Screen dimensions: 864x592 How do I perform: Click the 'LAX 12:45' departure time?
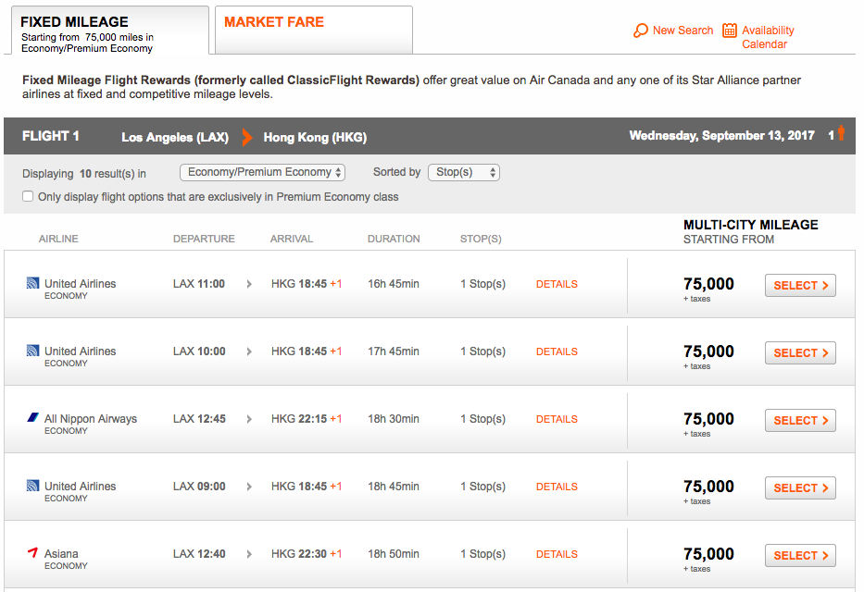(199, 419)
